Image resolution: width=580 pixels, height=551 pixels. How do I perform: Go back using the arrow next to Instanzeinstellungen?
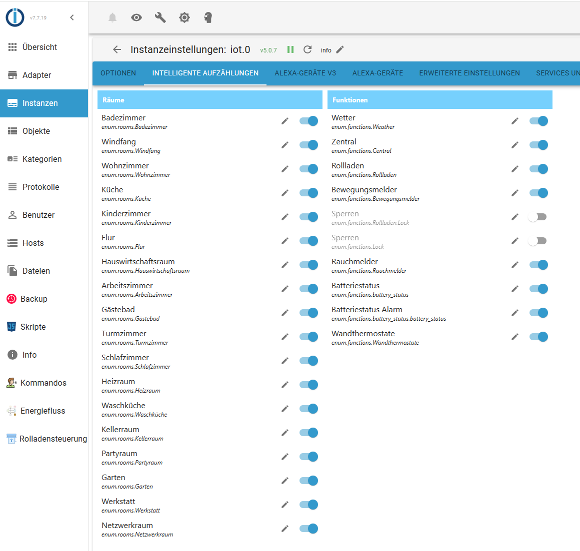tap(117, 49)
